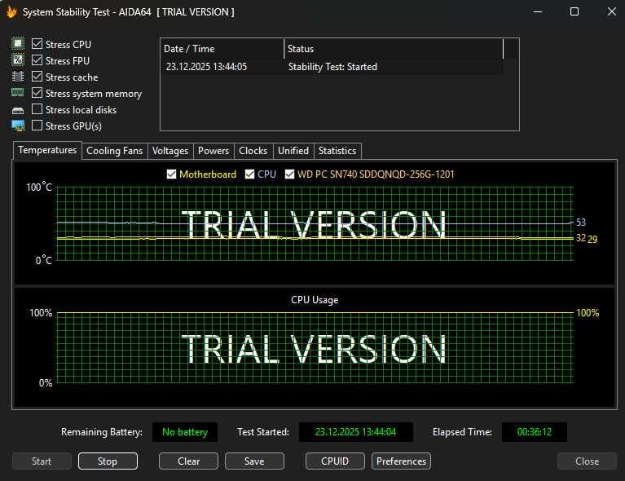
Task: Switch to the Cooling Fans tab
Action: pos(114,151)
